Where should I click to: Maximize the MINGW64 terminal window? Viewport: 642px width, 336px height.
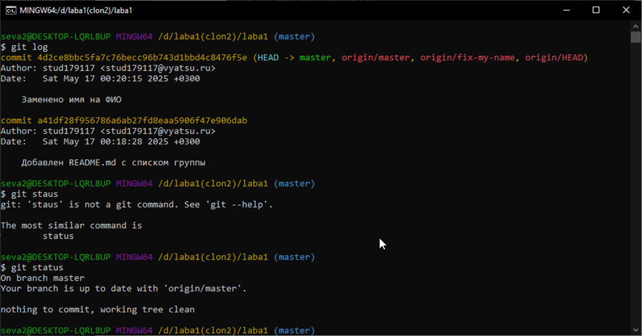[x=596, y=10]
